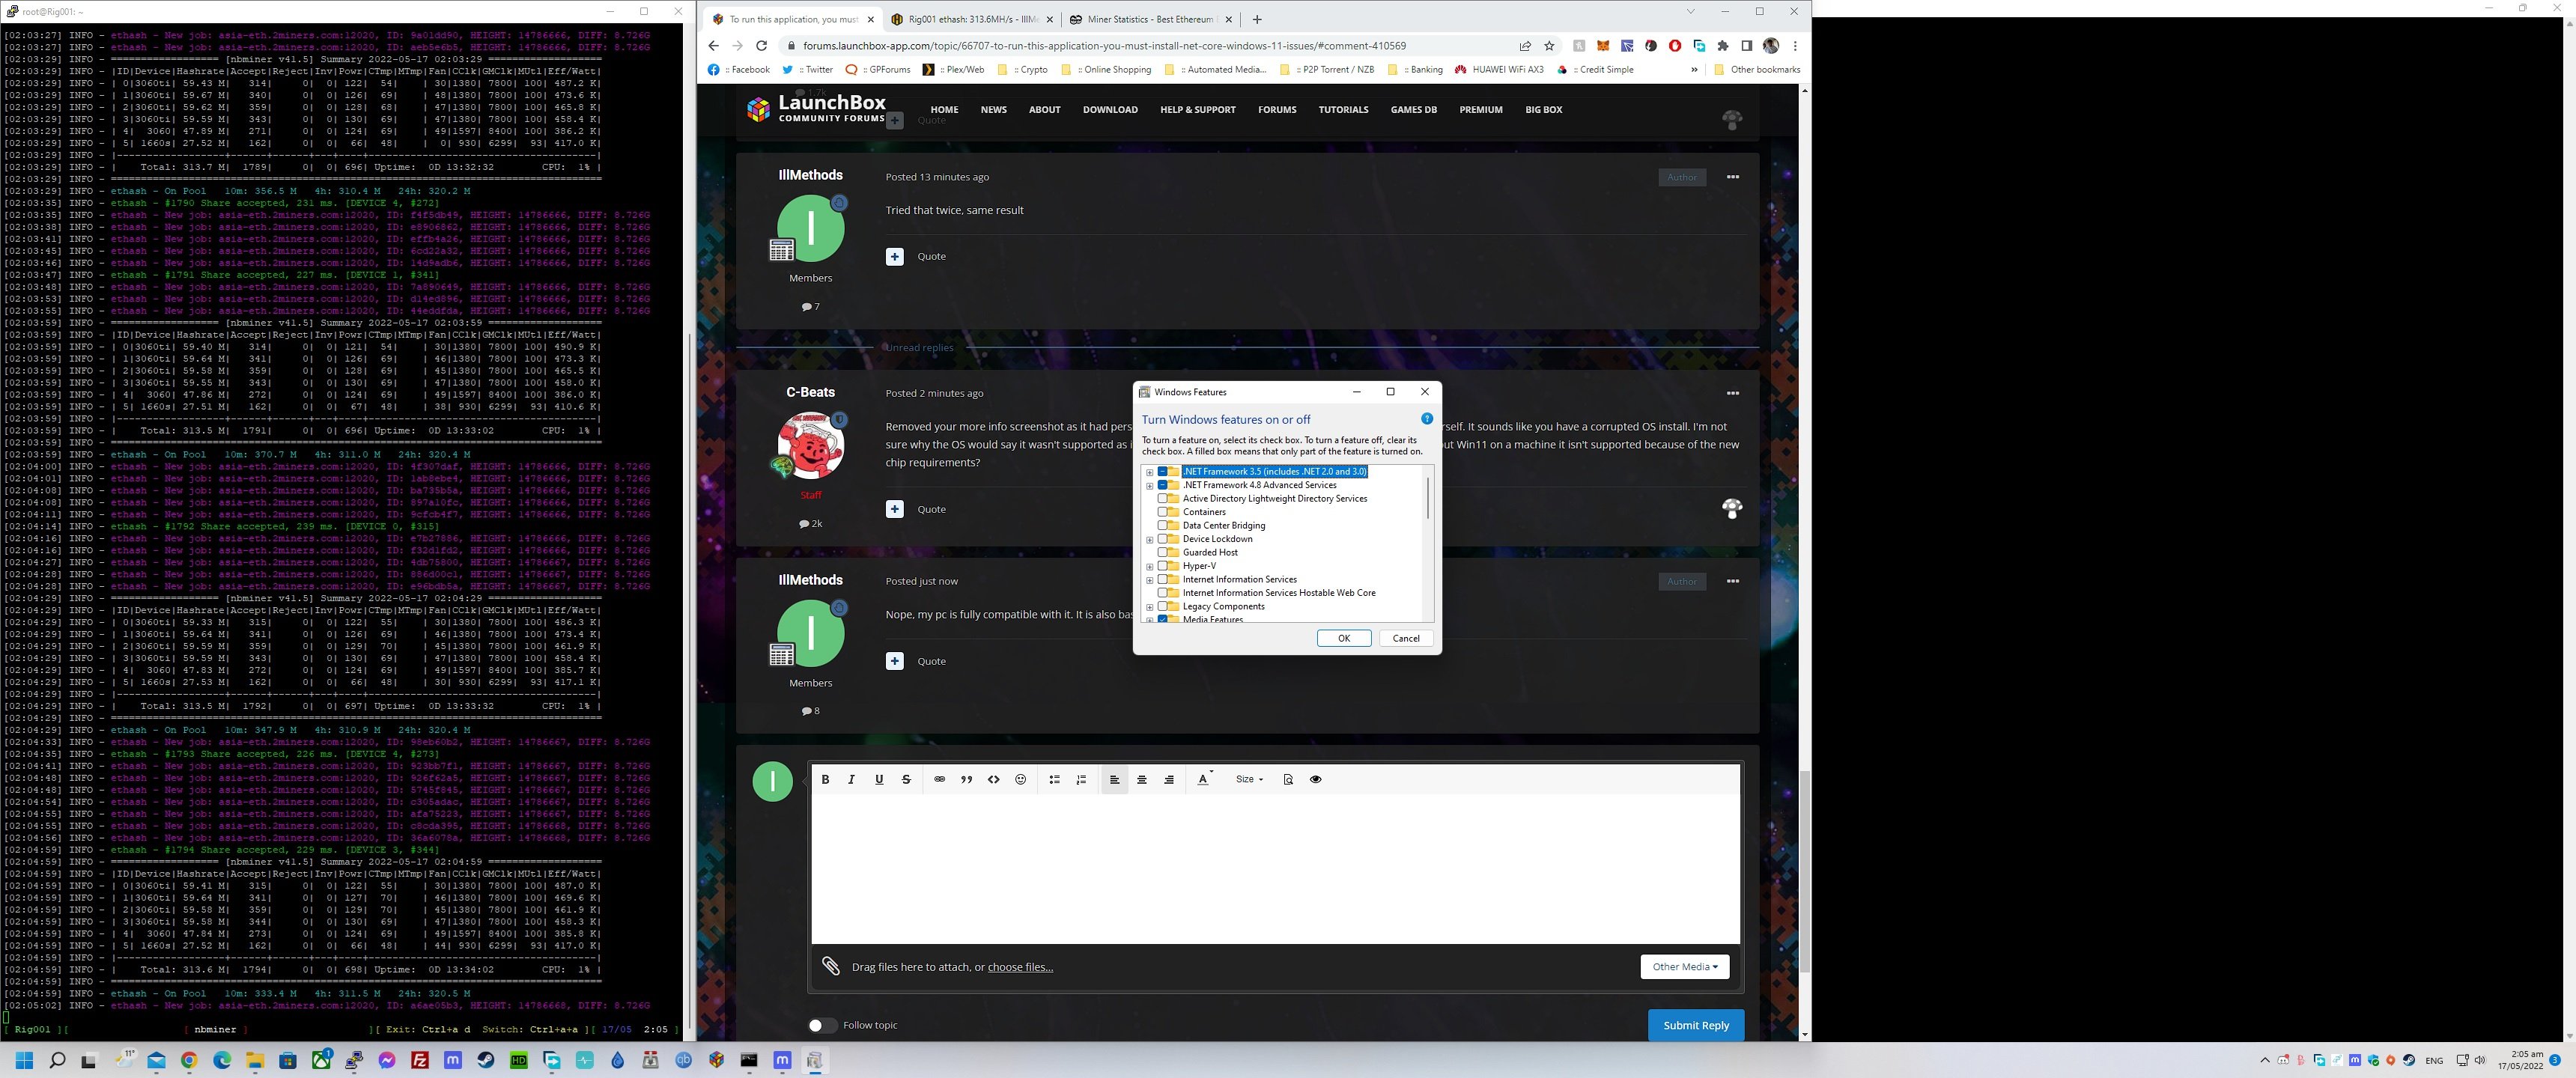Open Steam from the taskbar
The height and width of the screenshot is (1078, 2576).
(x=485, y=1060)
